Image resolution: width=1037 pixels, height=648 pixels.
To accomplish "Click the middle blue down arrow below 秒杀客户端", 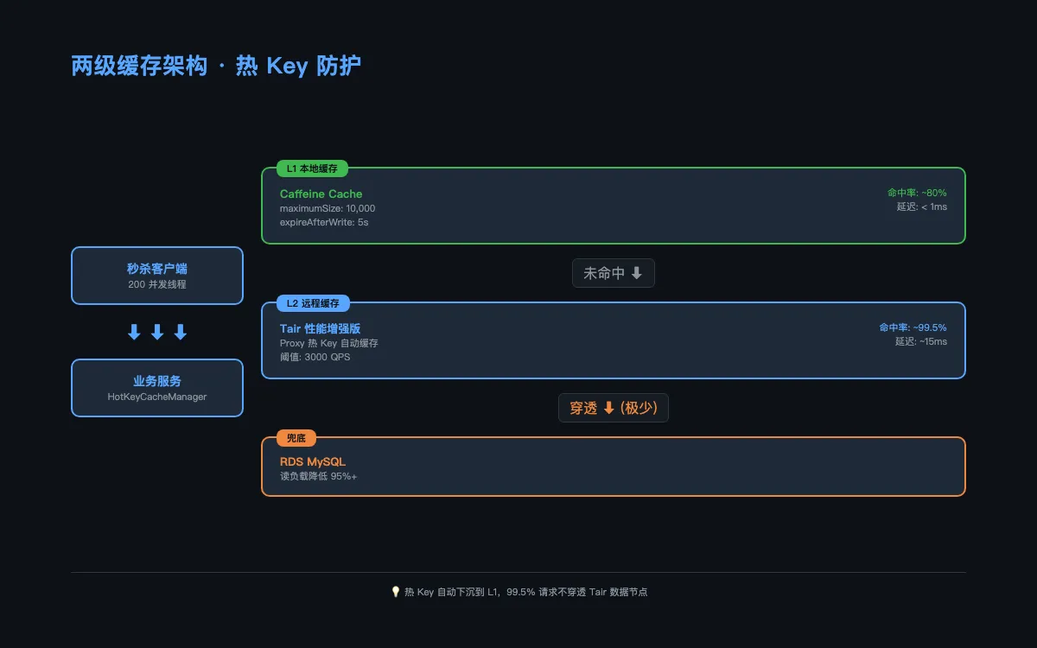I will [157, 333].
